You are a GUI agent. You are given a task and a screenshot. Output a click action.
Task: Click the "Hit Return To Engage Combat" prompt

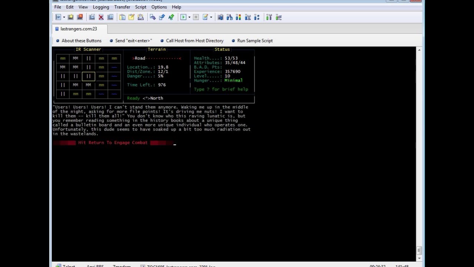(113, 143)
